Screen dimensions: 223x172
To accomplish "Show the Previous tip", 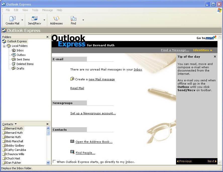I will coord(184,161).
